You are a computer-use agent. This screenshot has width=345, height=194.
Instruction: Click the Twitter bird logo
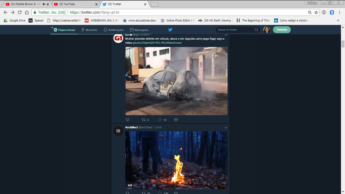[x=170, y=30]
